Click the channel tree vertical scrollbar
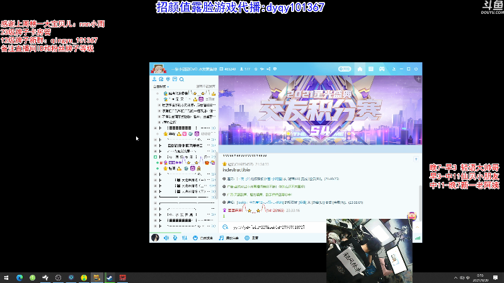The height and width of the screenshot is (283, 504). (x=217, y=175)
